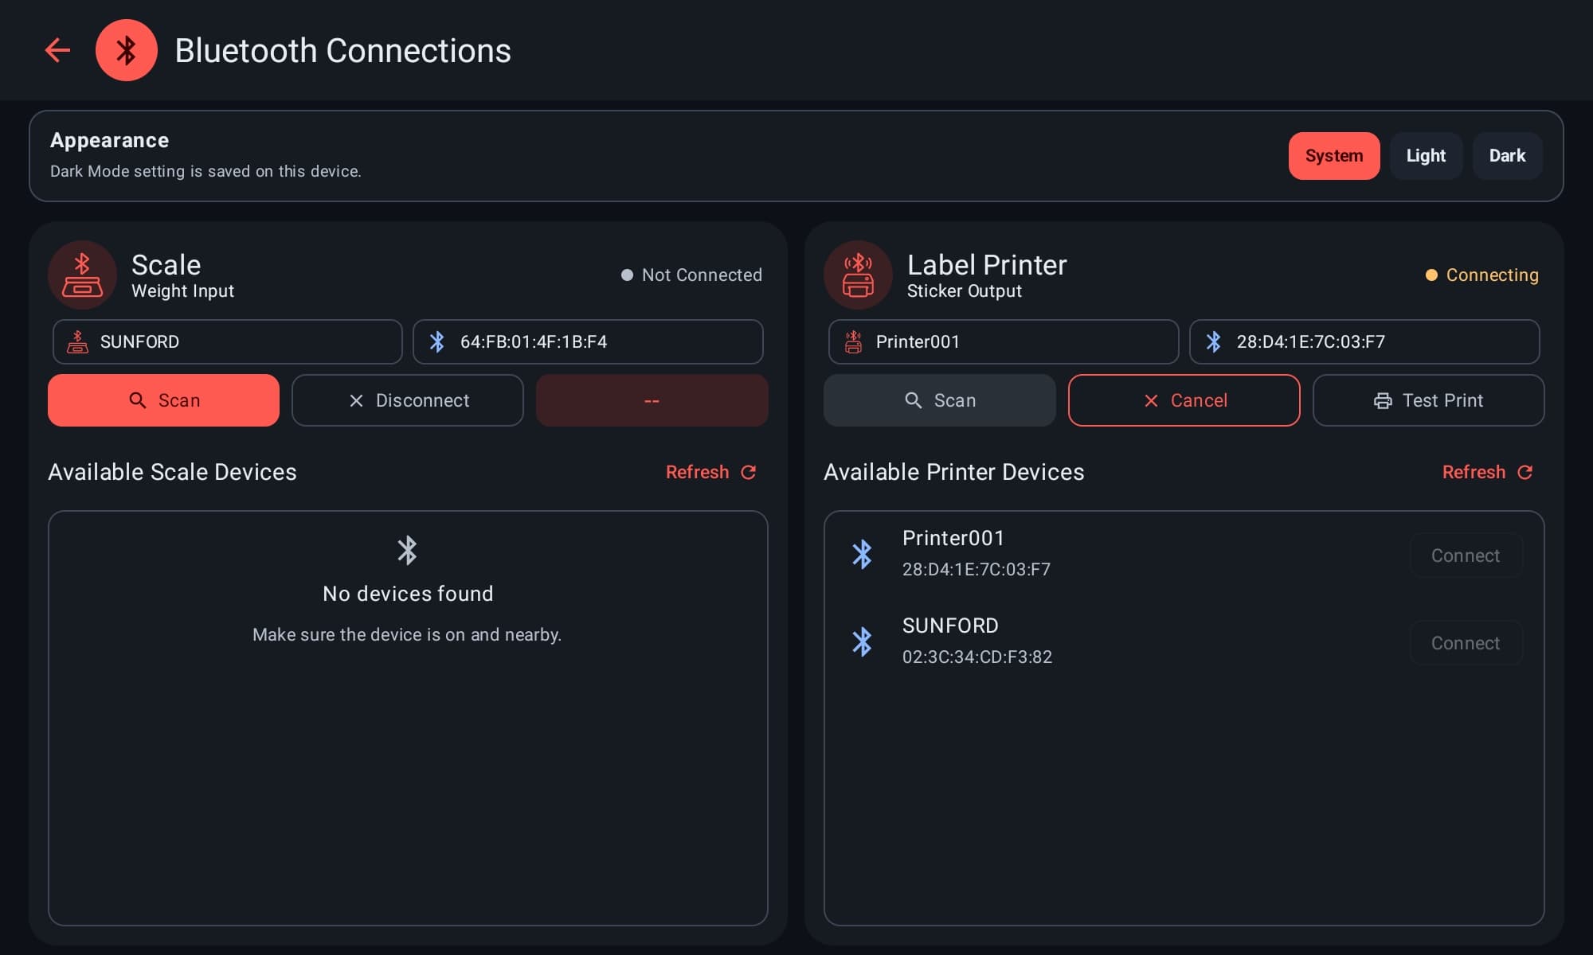Click the scale weight readout showing --
Viewport: 1593px width, 955px height.
pos(652,400)
